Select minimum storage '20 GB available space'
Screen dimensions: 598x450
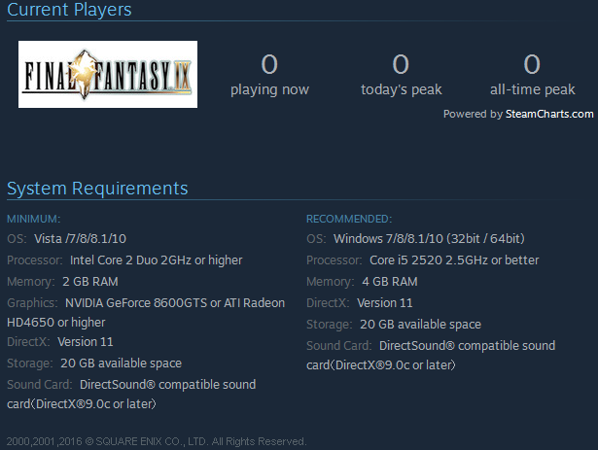pos(121,363)
